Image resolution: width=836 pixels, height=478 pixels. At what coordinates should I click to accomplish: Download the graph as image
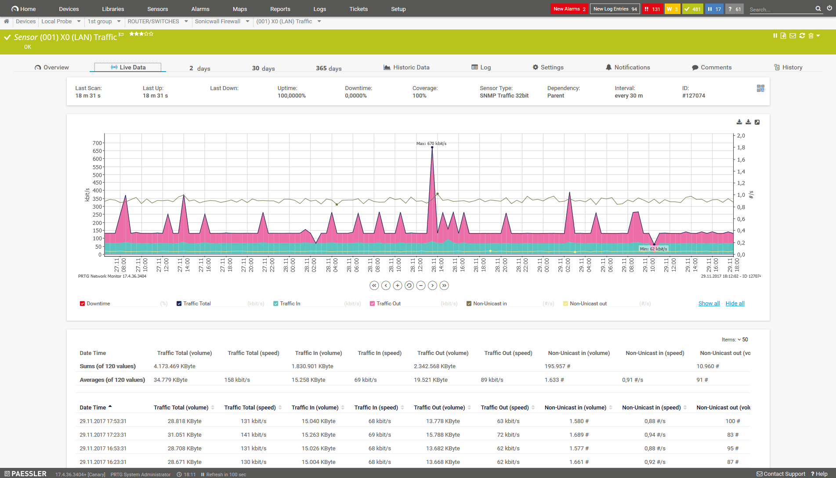click(739, 122)
